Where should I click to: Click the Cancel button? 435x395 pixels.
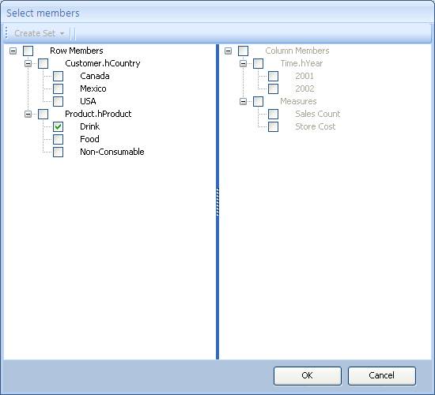pyautogui.click(x=382, y=375)
